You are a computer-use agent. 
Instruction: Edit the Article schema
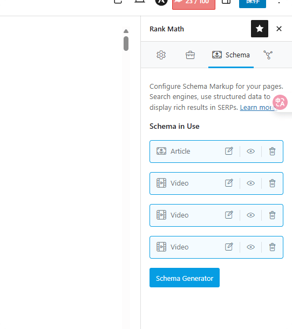(229, 152)
